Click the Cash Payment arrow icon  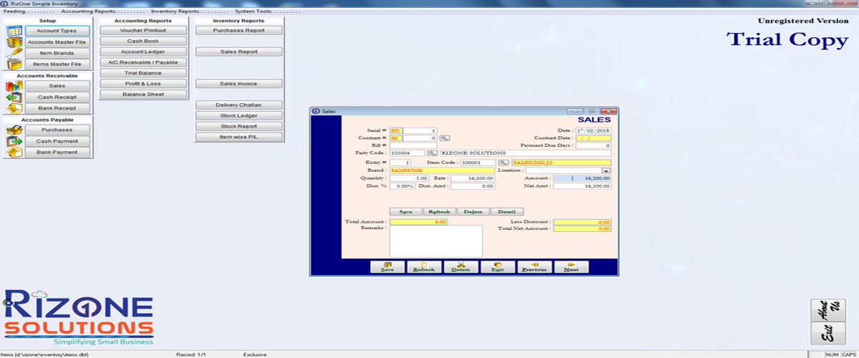[14, 141]
